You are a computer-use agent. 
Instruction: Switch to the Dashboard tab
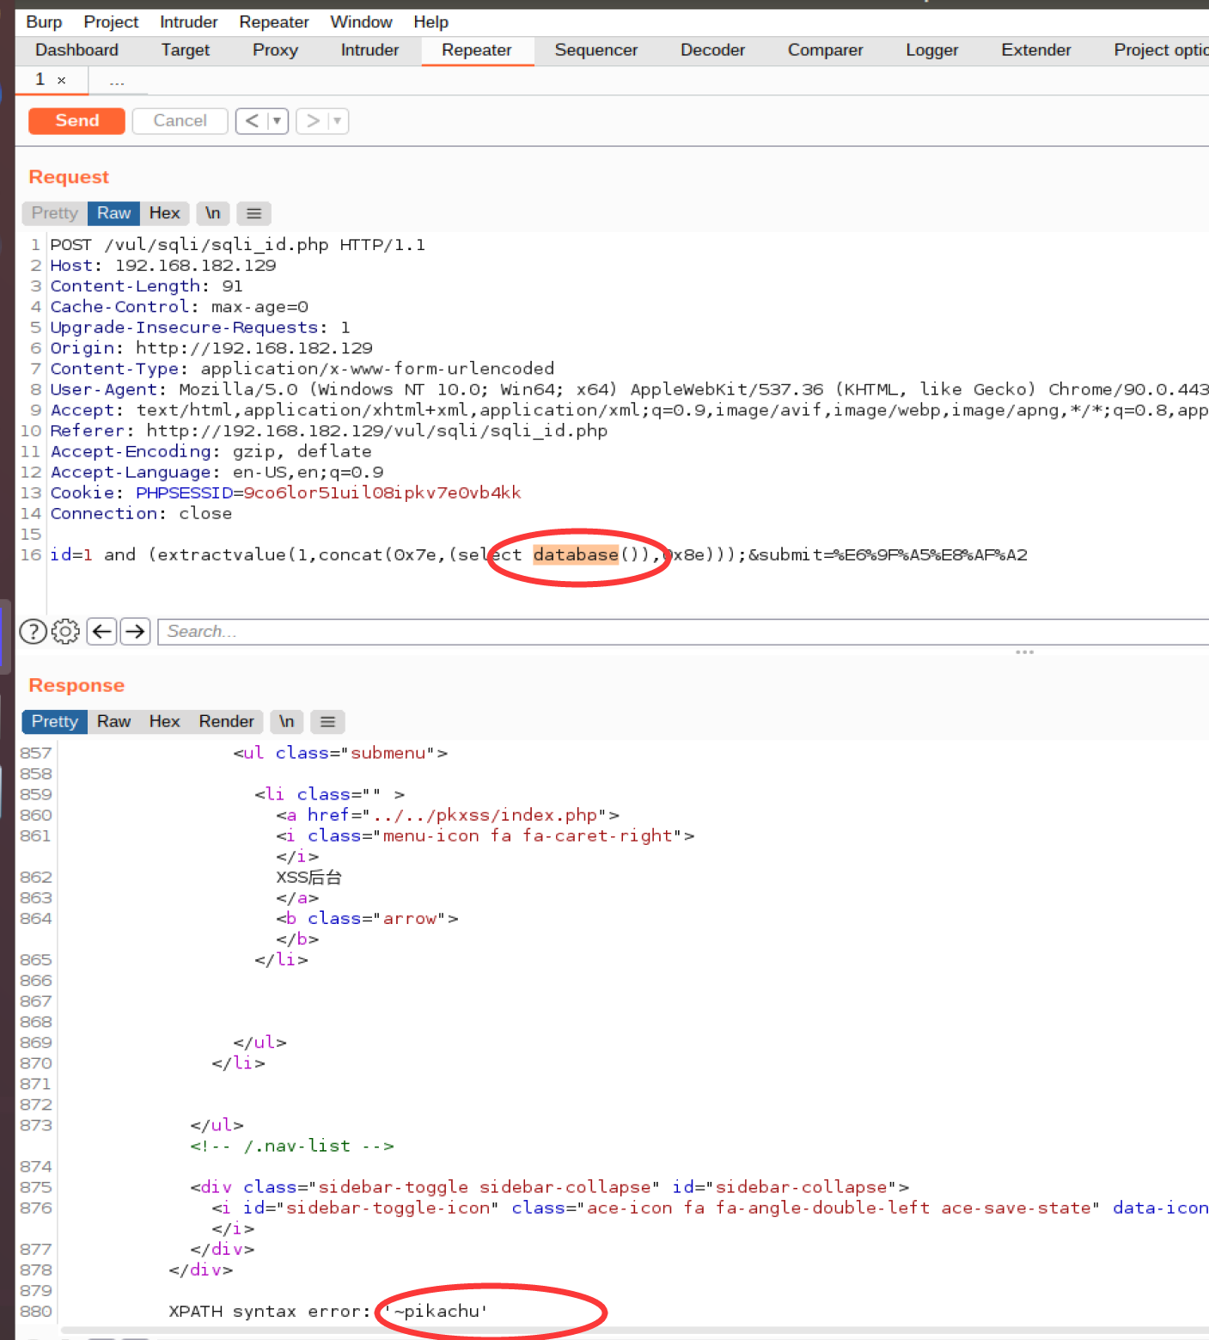76,50
